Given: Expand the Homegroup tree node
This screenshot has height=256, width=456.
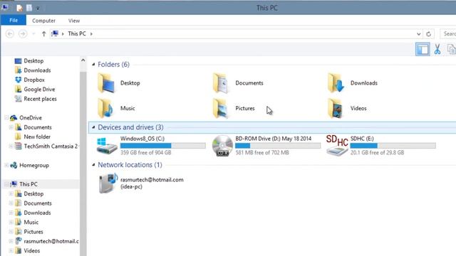Looking at the screenshot, I should point(6,166).
